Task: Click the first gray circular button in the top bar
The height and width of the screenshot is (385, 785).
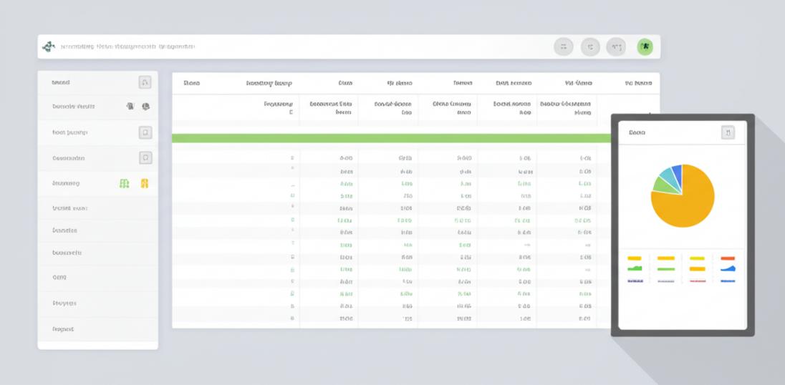Action: point(563,47)
